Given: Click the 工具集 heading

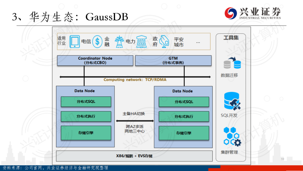Looking at the screenshot, I should [x=231, y=37].
